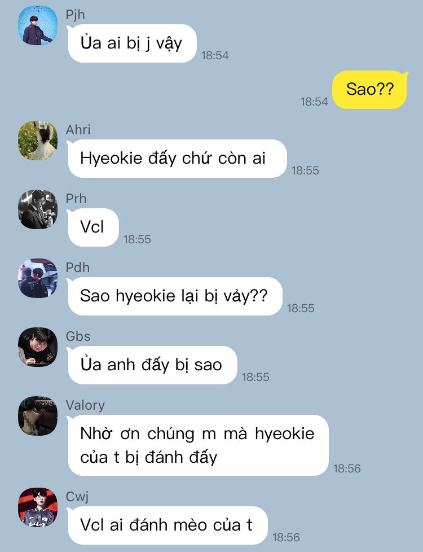Screen dimensions: 423x552
Task: Click the sender name 'Cwj'
Action: (x=77, y=497)
